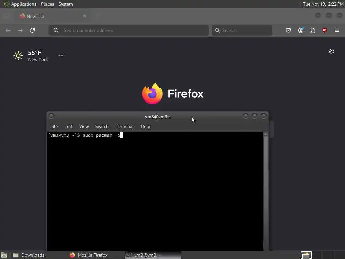Focus the Search or enter address bar
Viewport: 345px width, 259px height.
[128, 30]
